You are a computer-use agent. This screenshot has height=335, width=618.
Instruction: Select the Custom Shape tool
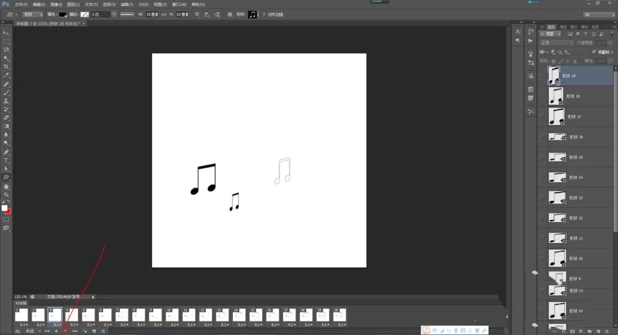tap(6, 178)
